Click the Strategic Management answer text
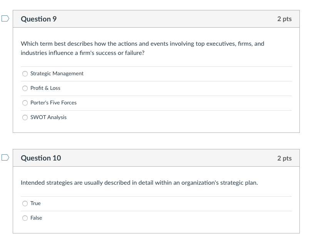This screenshot has height=245, width=326. 57,73
